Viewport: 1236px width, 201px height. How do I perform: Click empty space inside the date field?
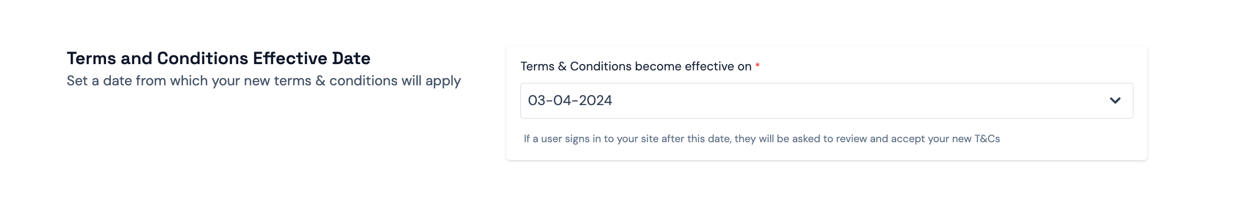pos(847,101)
